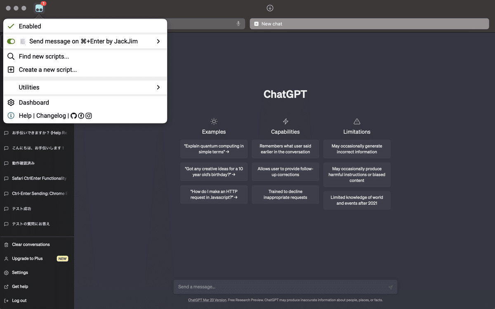Click the info icon beside Help
This screenshot has height=309, width=495.
click(11, 116)
